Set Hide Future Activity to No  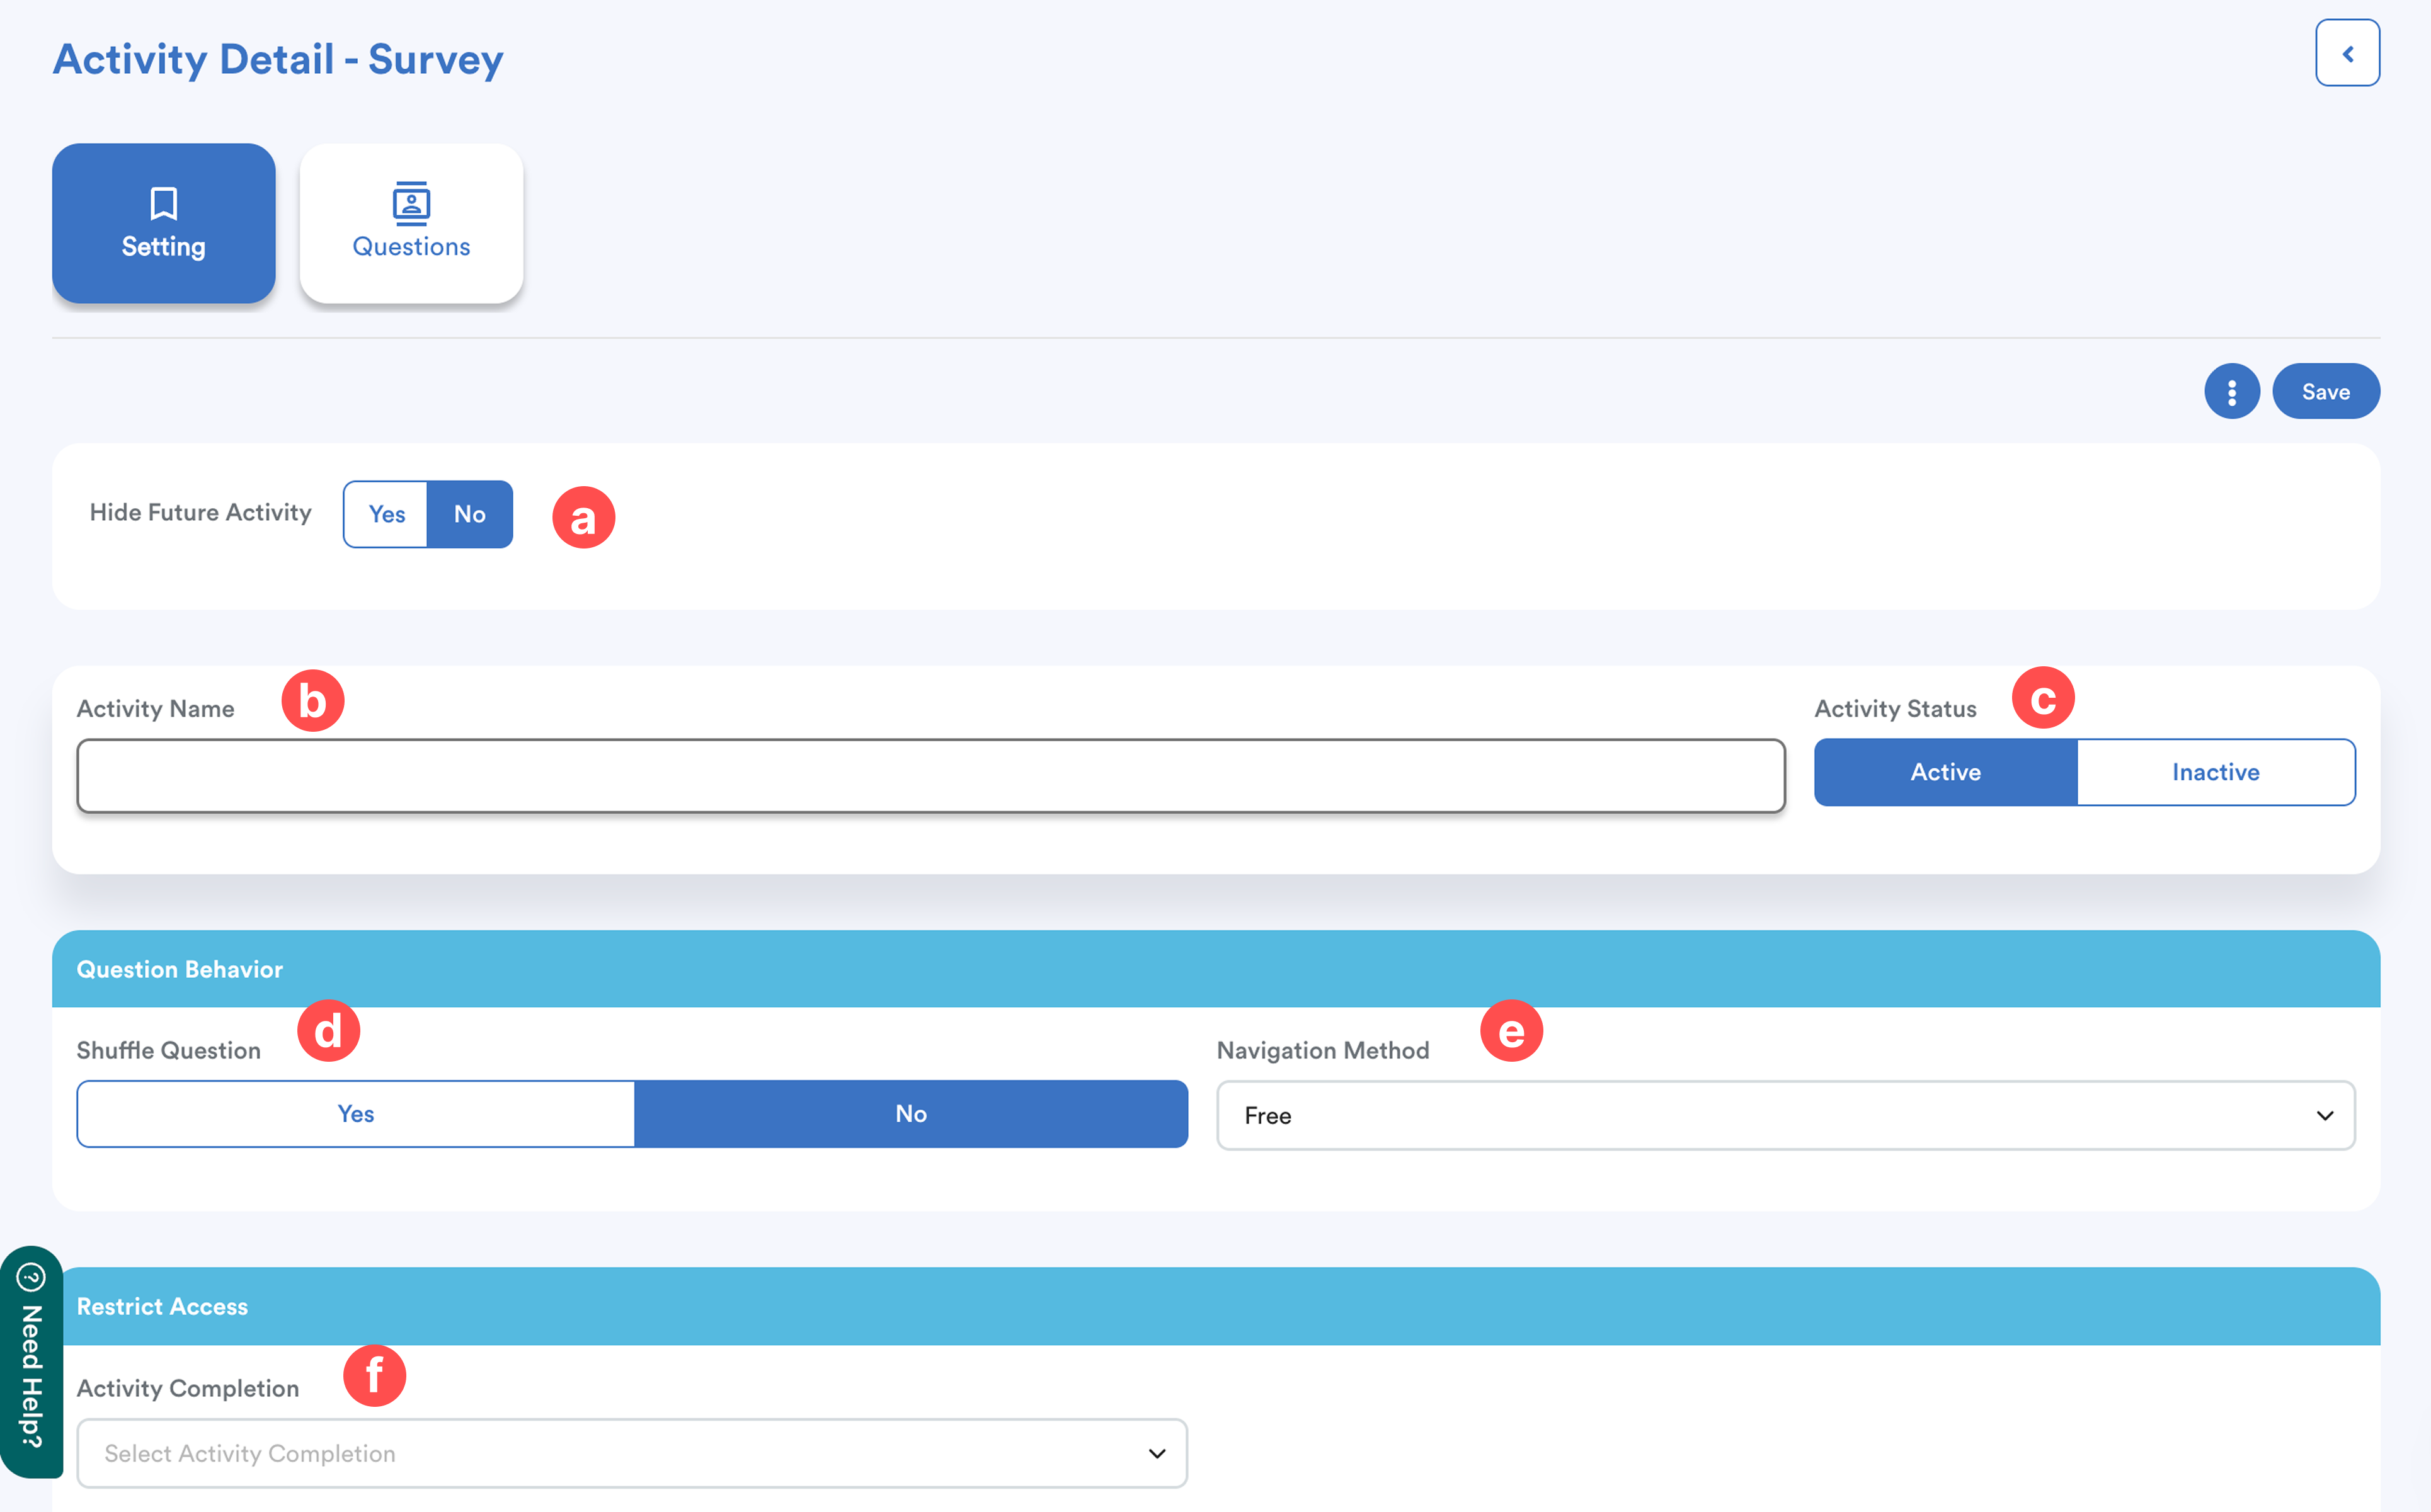pyautogui.click(x=469, y=514)
